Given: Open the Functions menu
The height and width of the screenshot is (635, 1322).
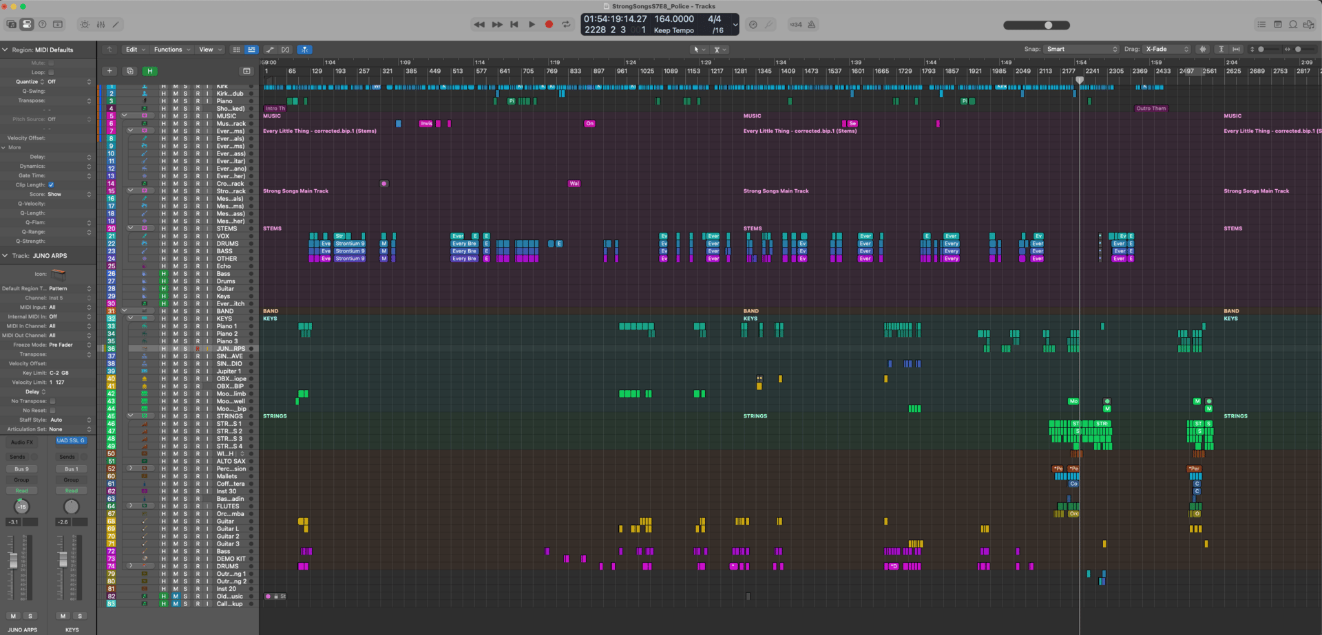Looking at the screenshot, I should (171, 50).
